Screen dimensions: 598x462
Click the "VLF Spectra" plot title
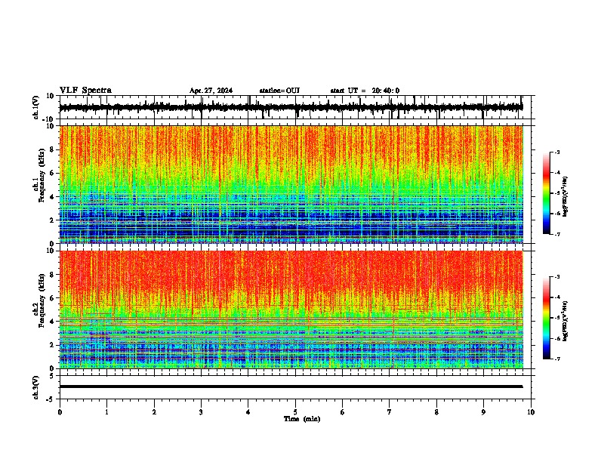pos(85,91)
